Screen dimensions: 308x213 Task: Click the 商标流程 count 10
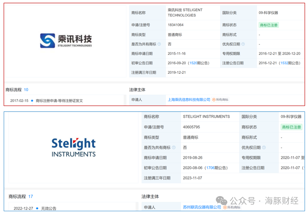pyautogui.click(x=26, y=90)
